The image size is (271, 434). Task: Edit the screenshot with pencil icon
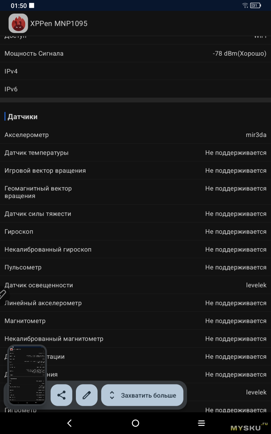pos(87,395)
